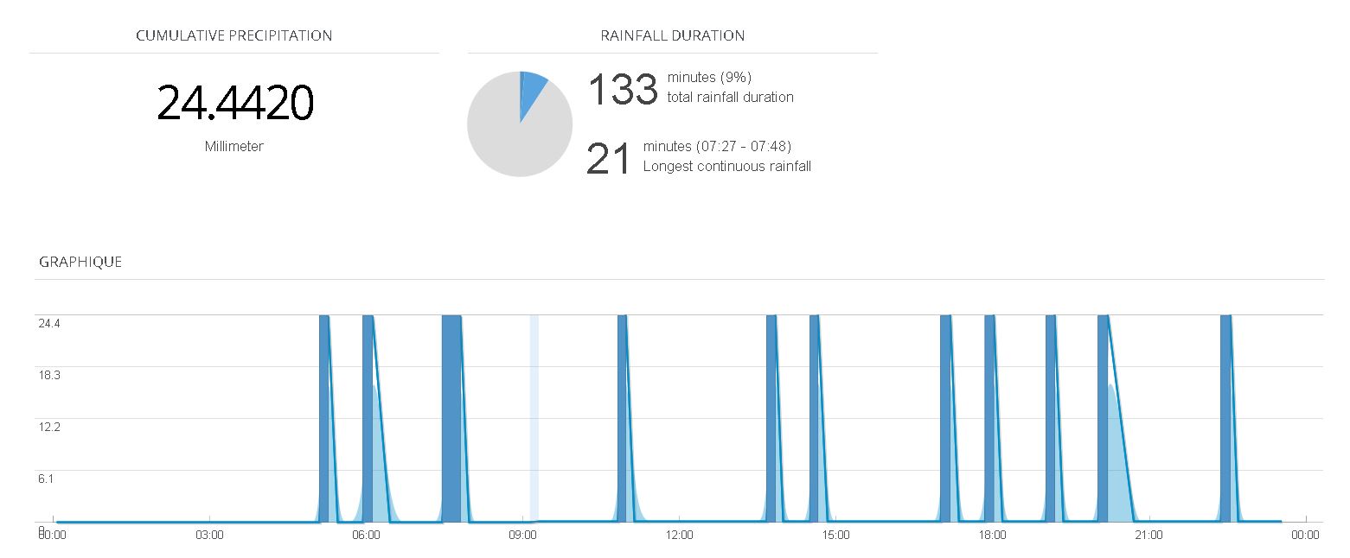The image size is (1350, 558).
Task: Click the blue slice of the rainfall pie chart
Action: click(x=531, y=91)
